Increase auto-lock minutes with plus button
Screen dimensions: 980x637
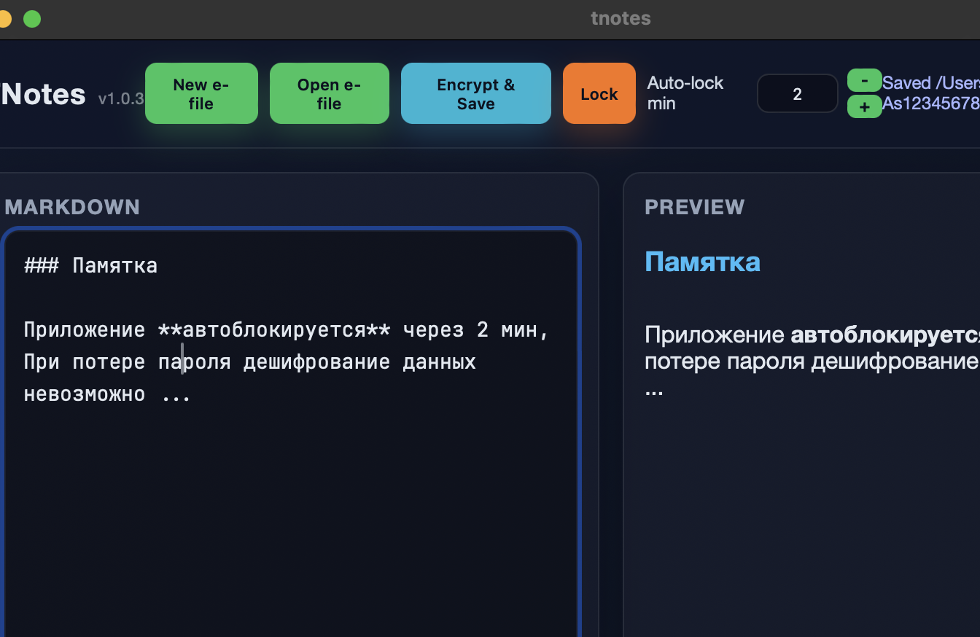(864, 106)
